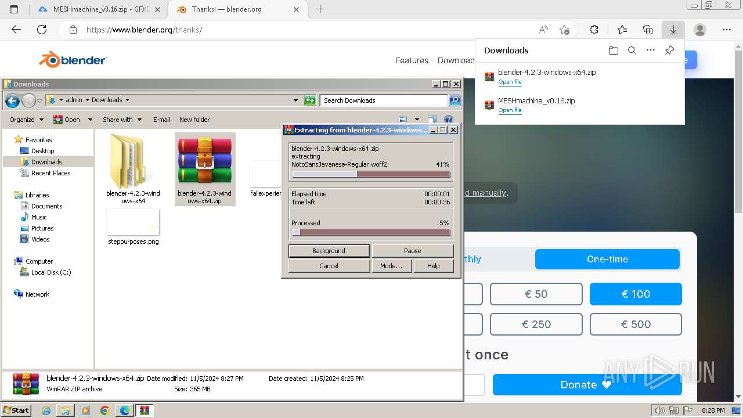The width and height of the screenshot is (743, 418).
Task: Select Desktop under Favorites
Action: 42,151
